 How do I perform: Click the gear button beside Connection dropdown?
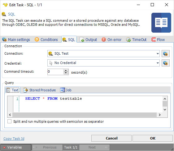[165, 54]
